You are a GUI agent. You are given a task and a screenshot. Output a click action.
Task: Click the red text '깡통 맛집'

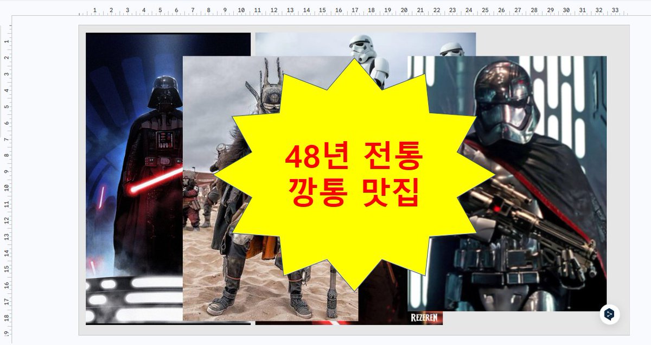coord(354,194)
